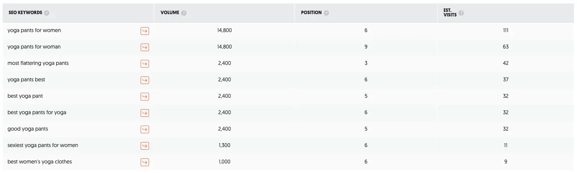Image resolution: width=577 pixels, height=173 pixels.
Task: Click help icon next to Est. Visits
Action: click(461, 13)
